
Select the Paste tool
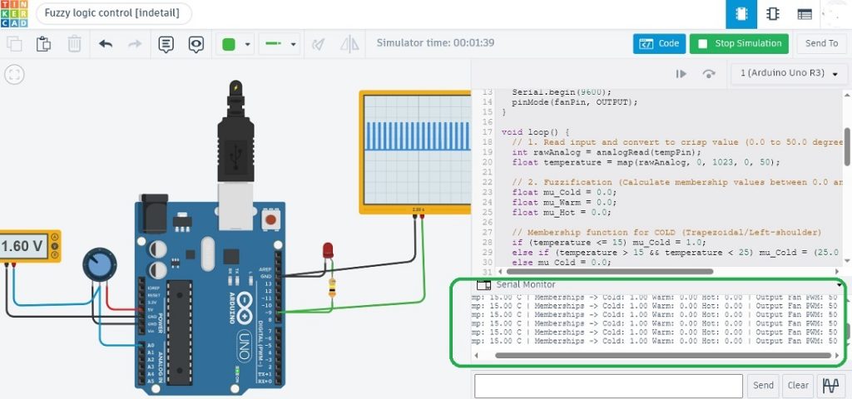click(43, 44)
